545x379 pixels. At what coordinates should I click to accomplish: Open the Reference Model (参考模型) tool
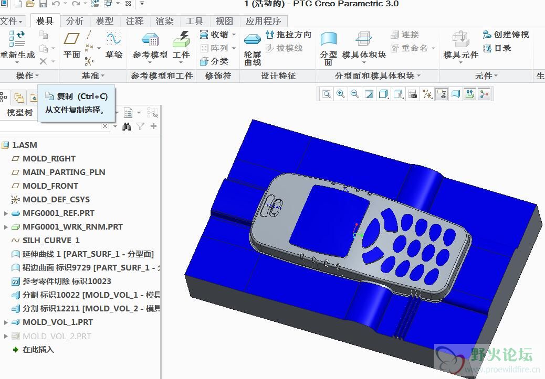[x=150, y=48]
